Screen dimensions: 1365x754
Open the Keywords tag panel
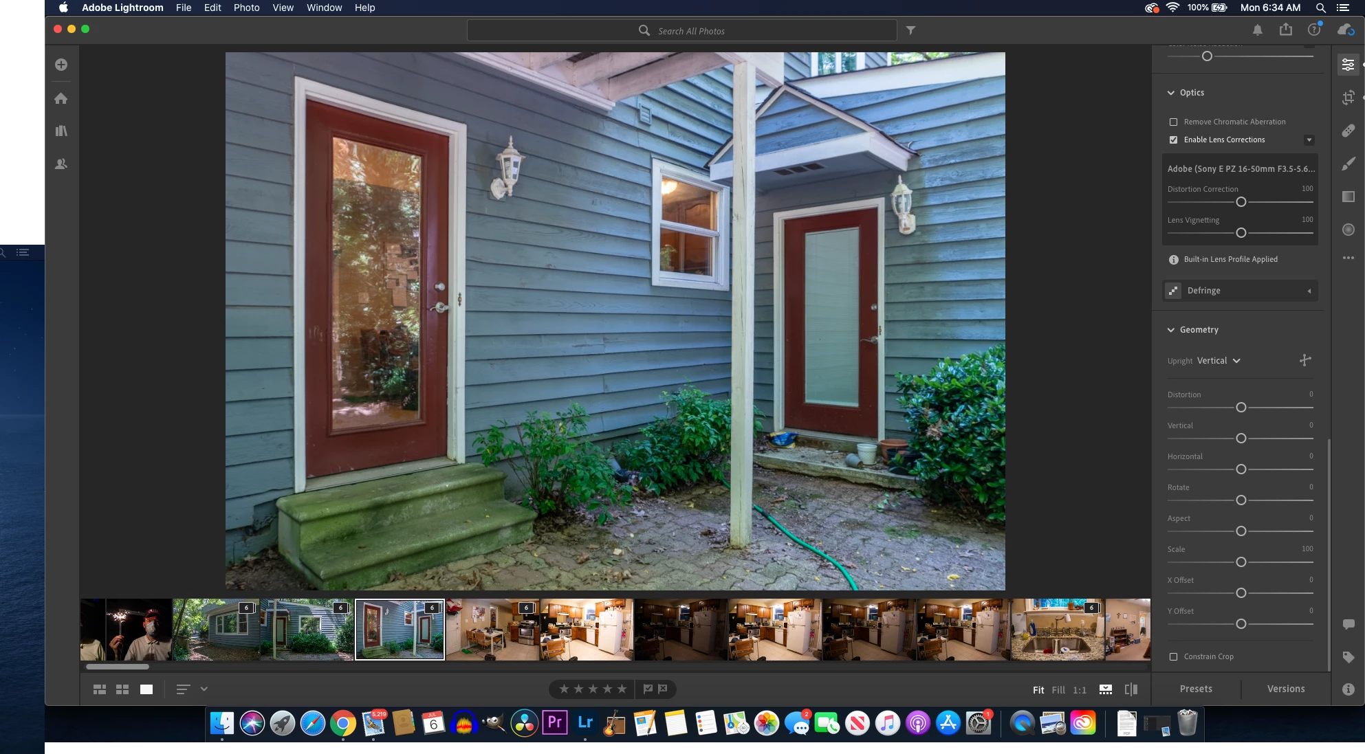pyautogui.click(x=1348, y=657)
